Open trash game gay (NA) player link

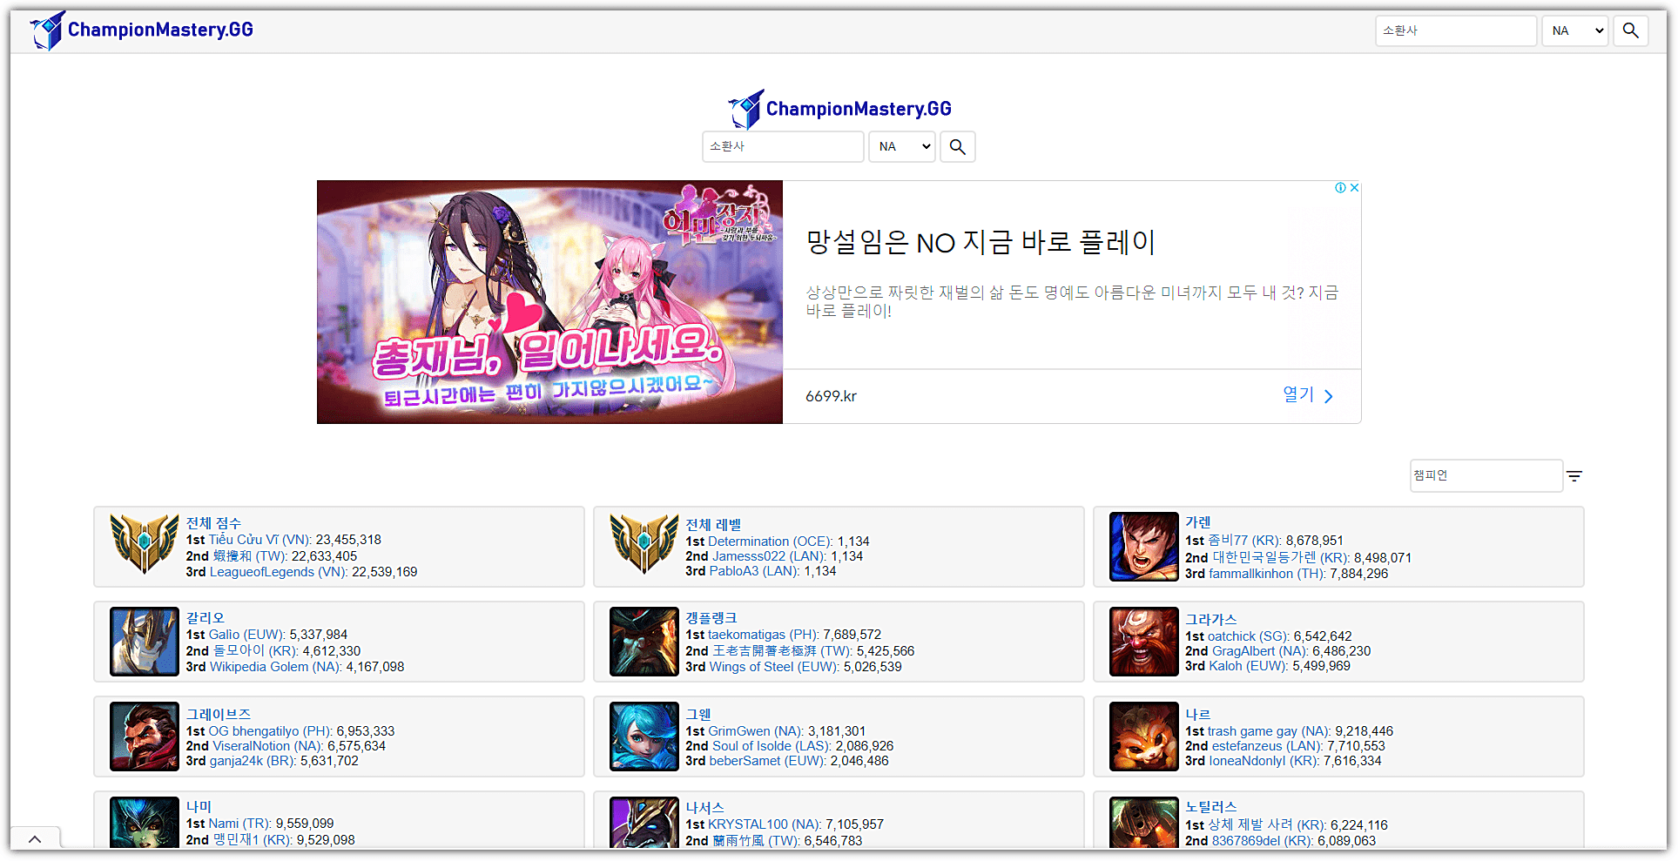[1270, 731]
